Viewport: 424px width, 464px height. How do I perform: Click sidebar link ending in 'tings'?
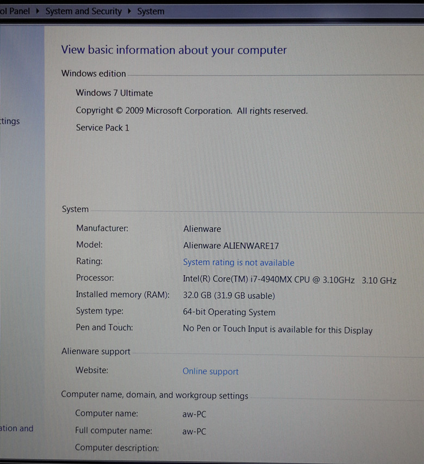[10, 121]
